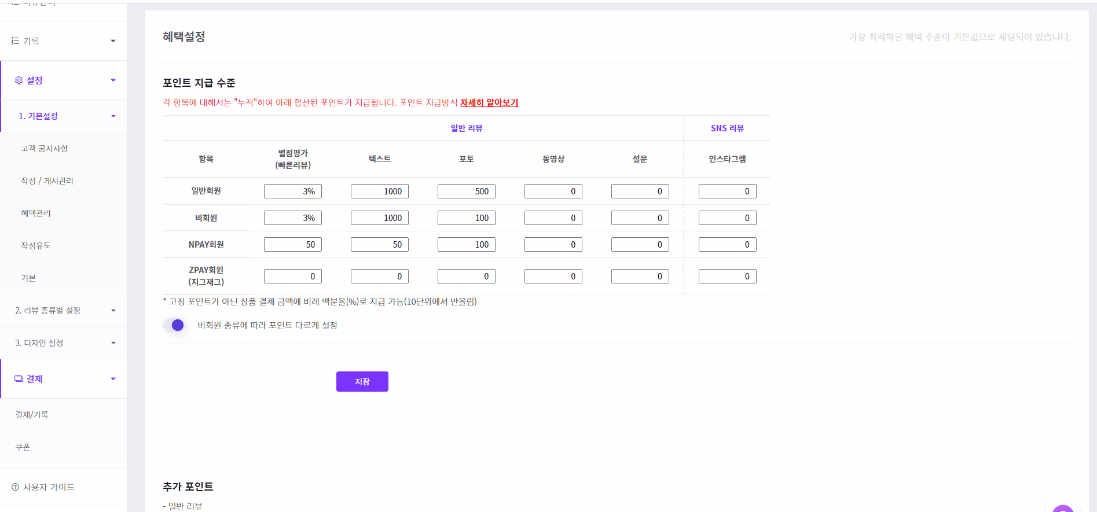Edit 일반회원 포토 field showing 500
This screenshot has width=1097, height=512.
(x=467, y=191)
